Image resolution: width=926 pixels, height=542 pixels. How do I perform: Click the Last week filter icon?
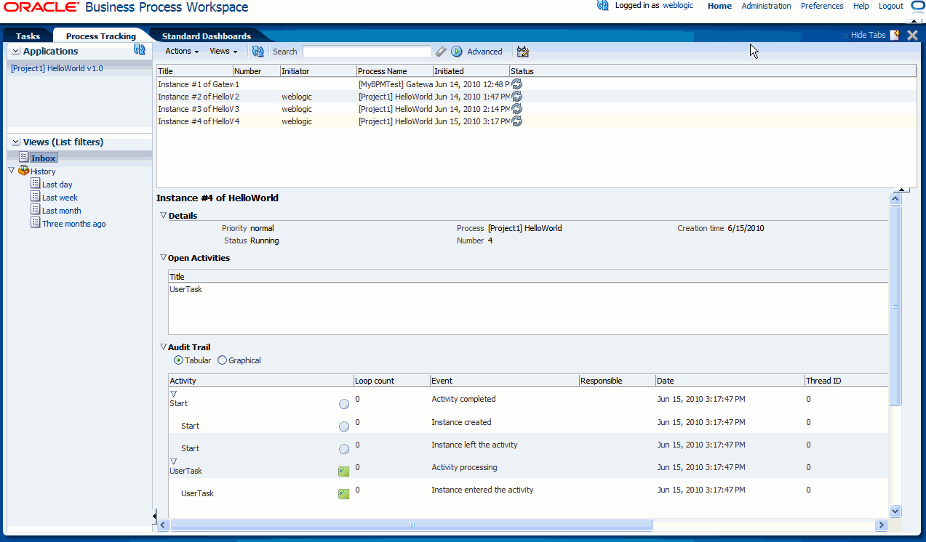click(36, 197)
